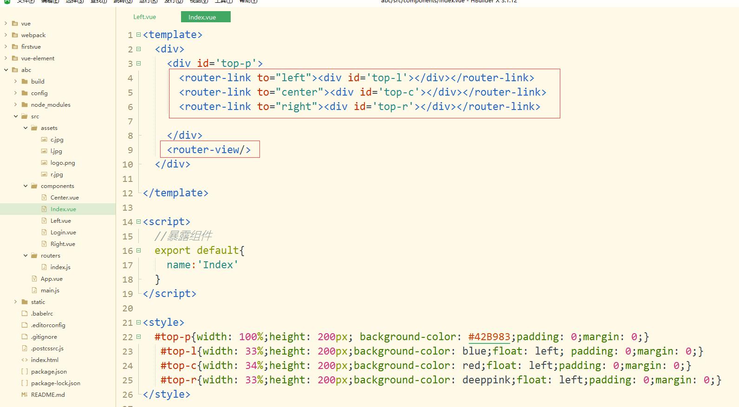Fold the #top-p rule at line 22
This screenshot has width=739, height=407.
(138, 337)
